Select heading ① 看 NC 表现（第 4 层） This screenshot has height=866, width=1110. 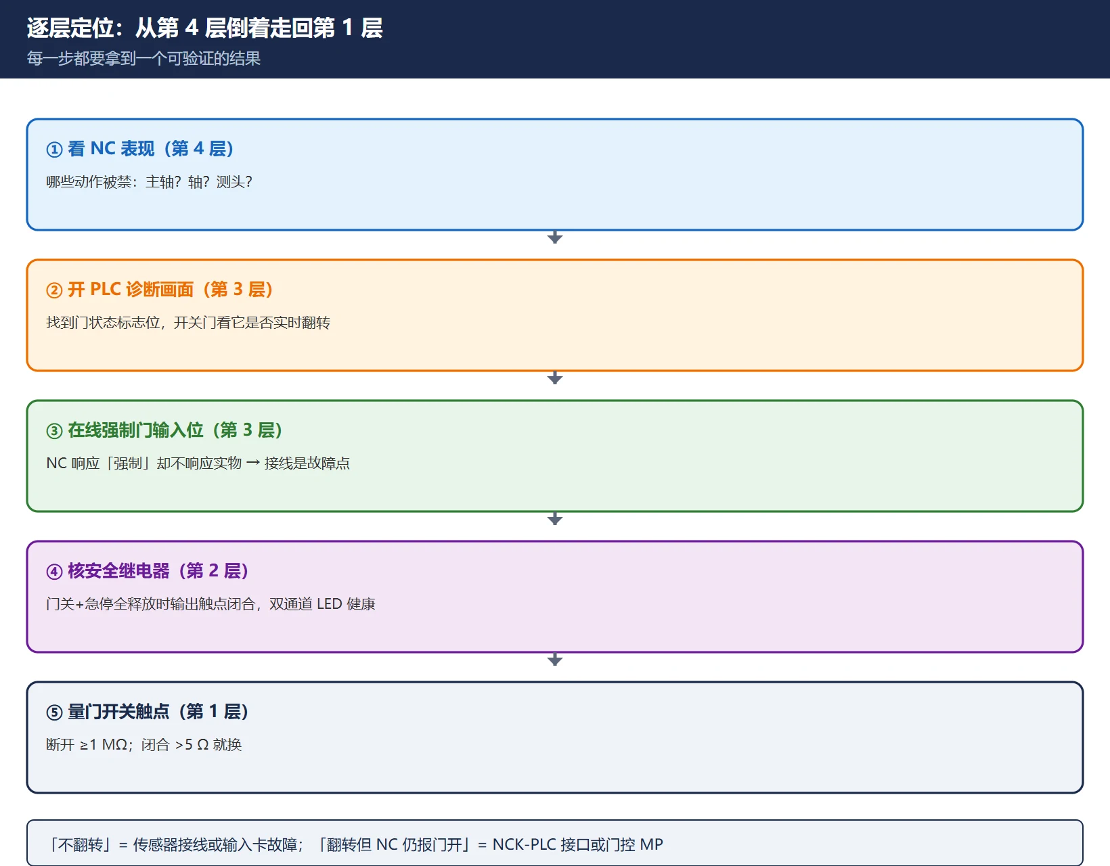pyautogui.click(x=140, y=149)
